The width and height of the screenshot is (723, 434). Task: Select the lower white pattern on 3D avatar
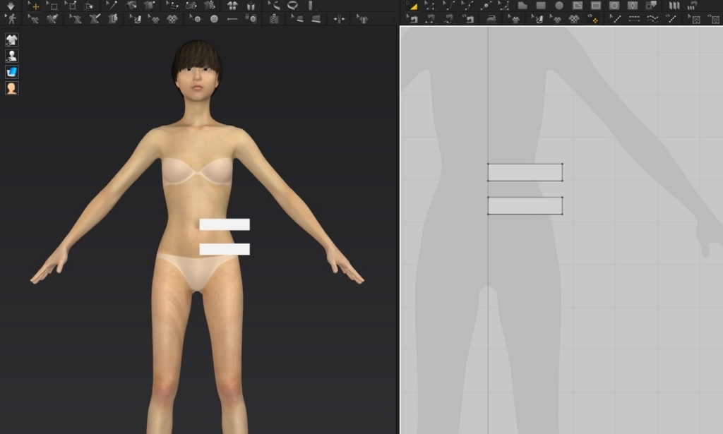(x=225, y=249)
